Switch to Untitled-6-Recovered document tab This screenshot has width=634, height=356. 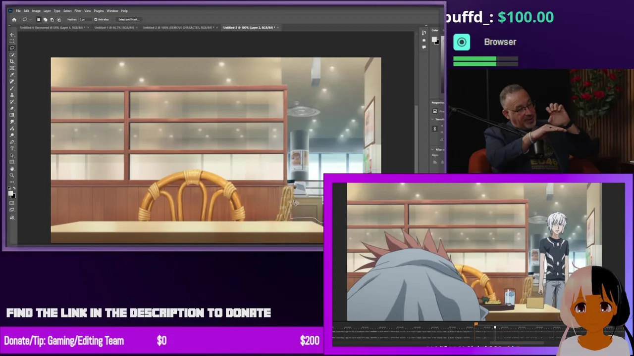(x=53, y=28)
